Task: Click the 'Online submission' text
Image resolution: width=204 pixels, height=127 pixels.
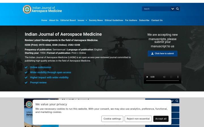Action: (x=41, y=67)
